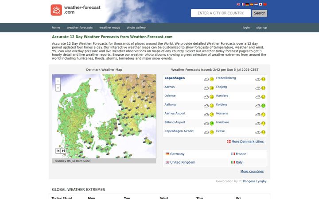This screenshot has height=199, width=319.
Task: Switch language with the French flag in header
Action: coord(243,4)
